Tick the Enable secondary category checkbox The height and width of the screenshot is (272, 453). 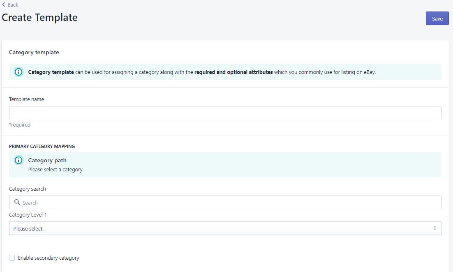[x=12, y=258]
